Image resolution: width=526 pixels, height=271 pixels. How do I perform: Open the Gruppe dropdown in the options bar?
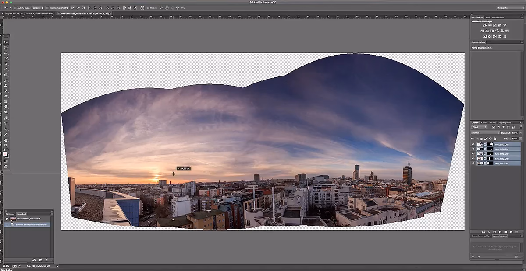[x=38, y=7]
